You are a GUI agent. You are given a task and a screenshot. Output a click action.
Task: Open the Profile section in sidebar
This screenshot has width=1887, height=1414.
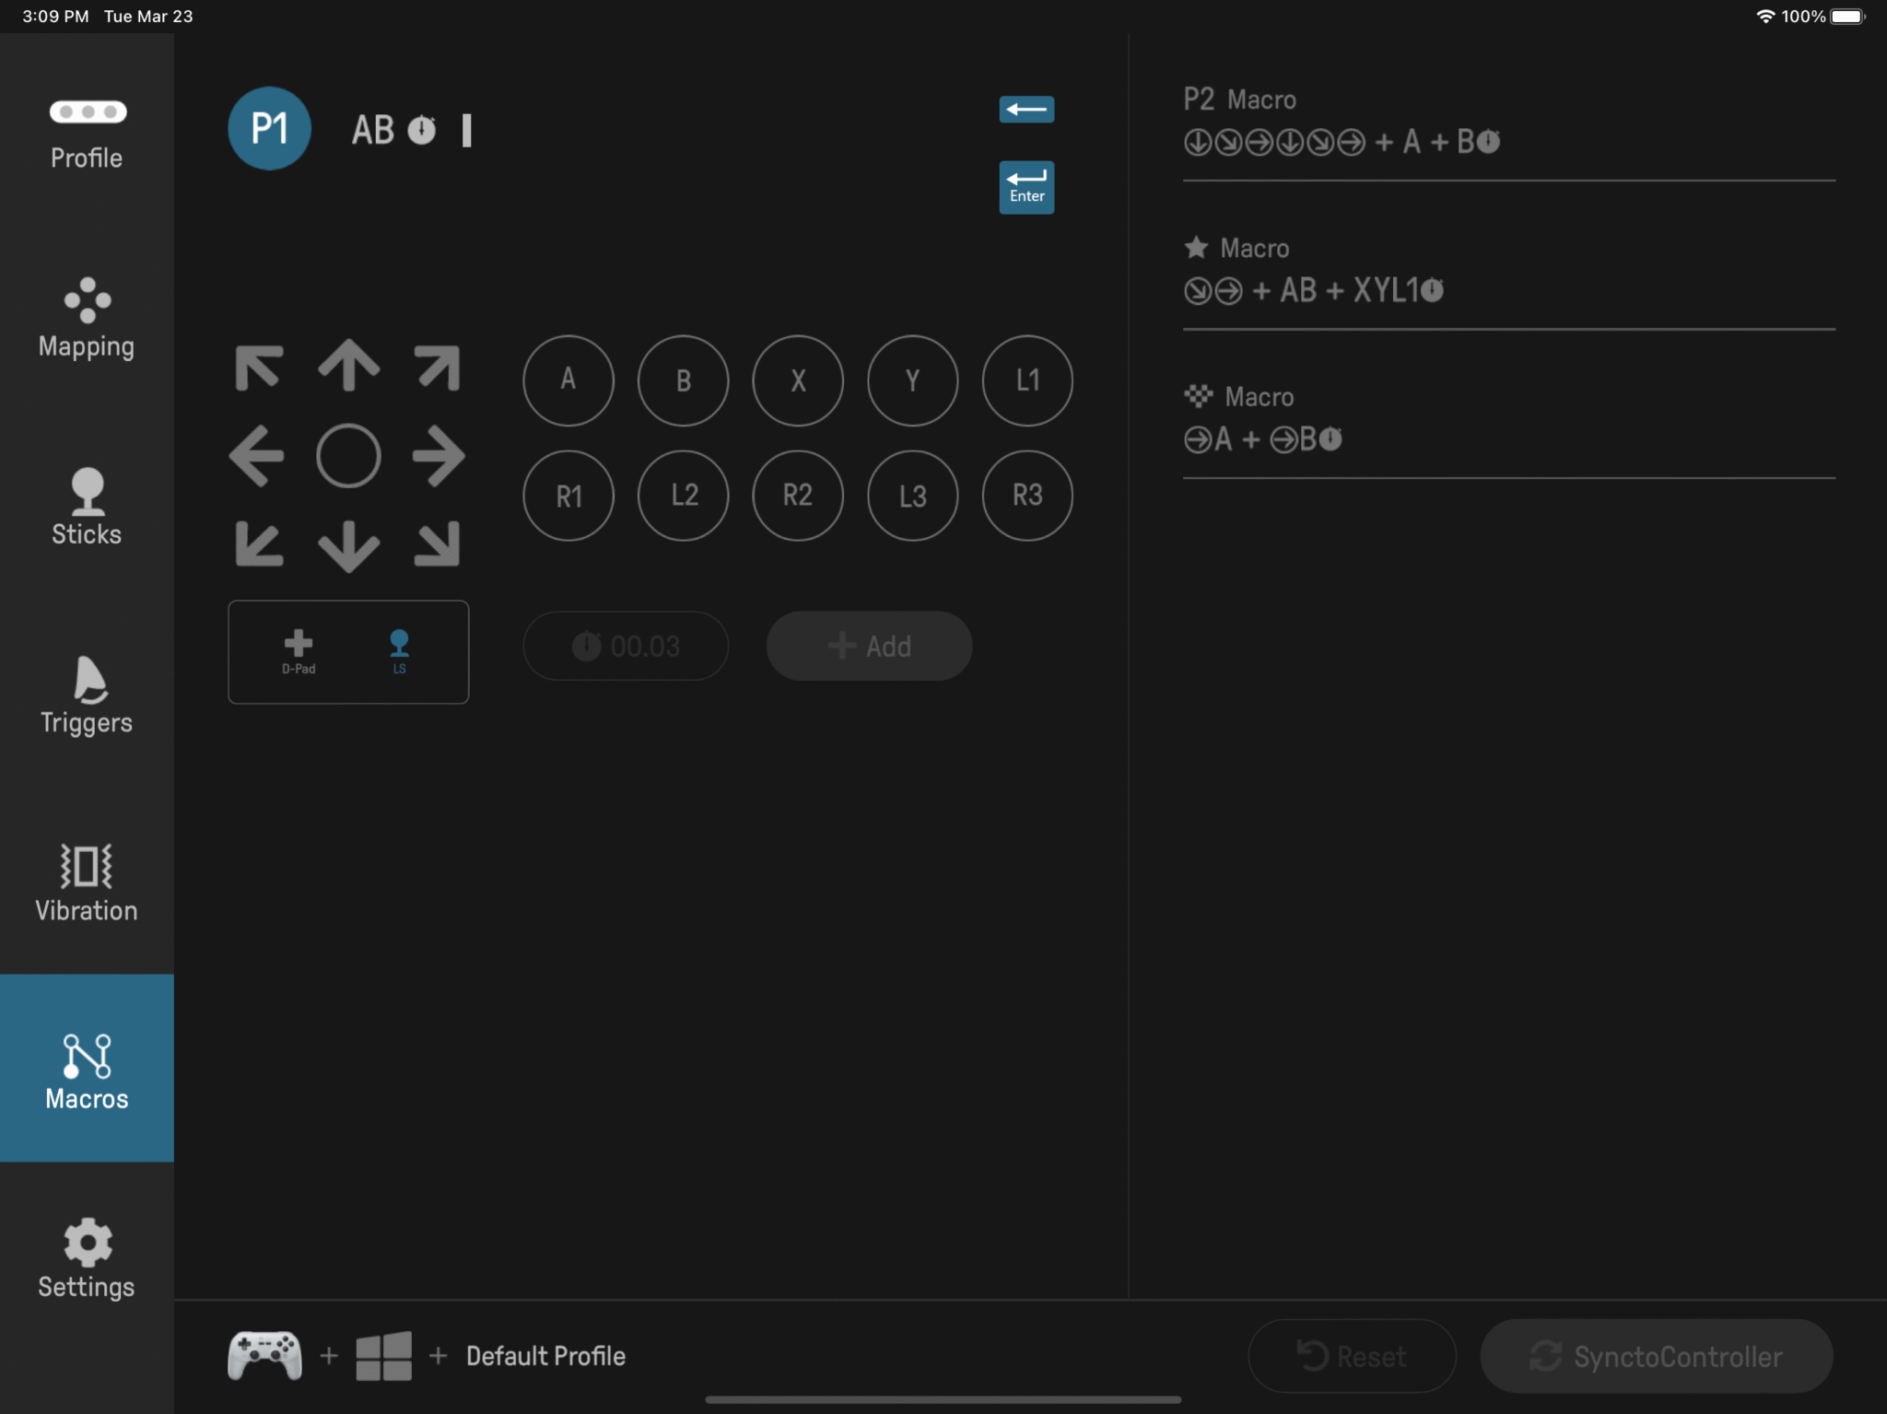coord(86,134)
